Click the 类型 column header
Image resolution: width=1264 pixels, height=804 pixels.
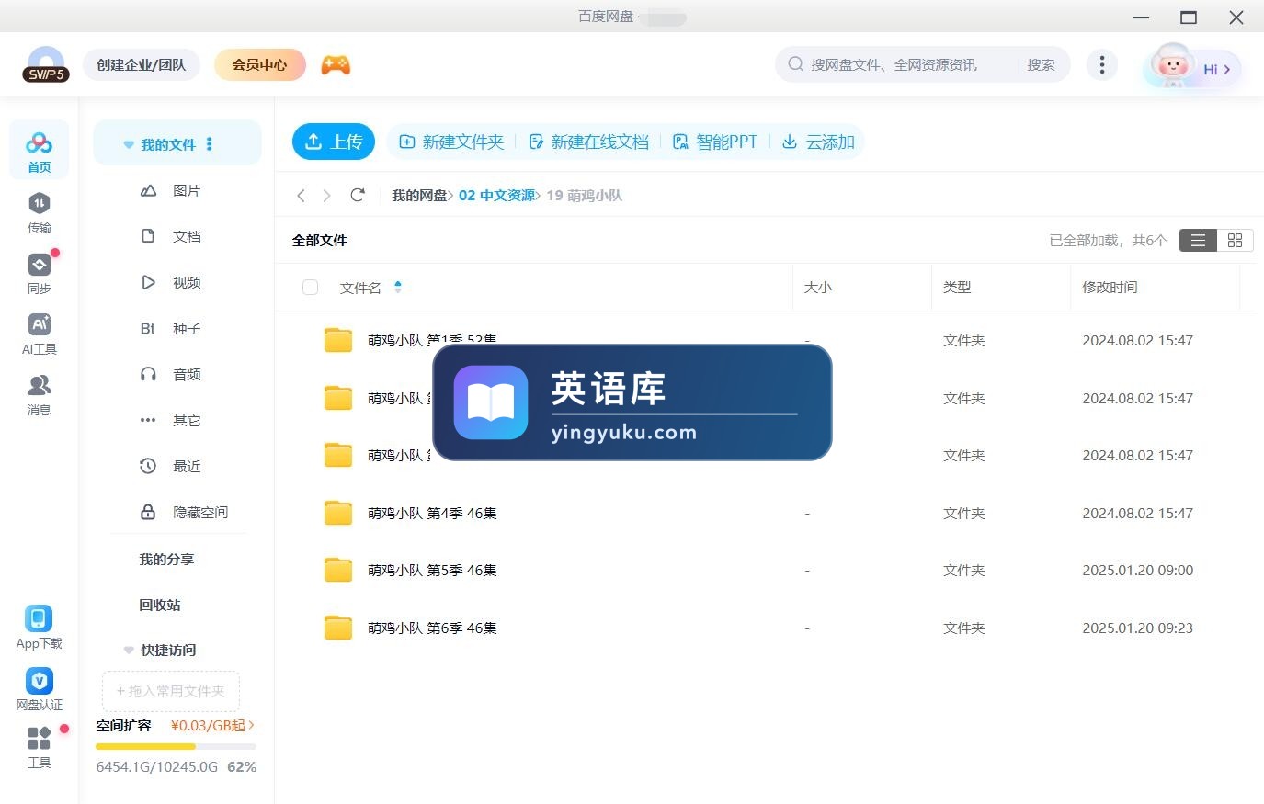957,287
